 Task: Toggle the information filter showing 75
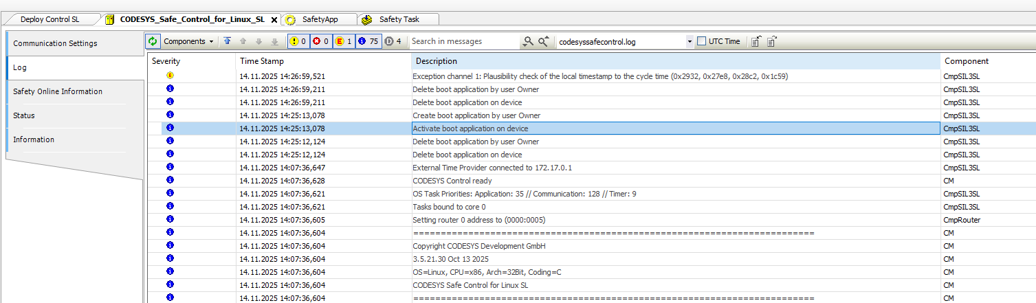(368, 42)
